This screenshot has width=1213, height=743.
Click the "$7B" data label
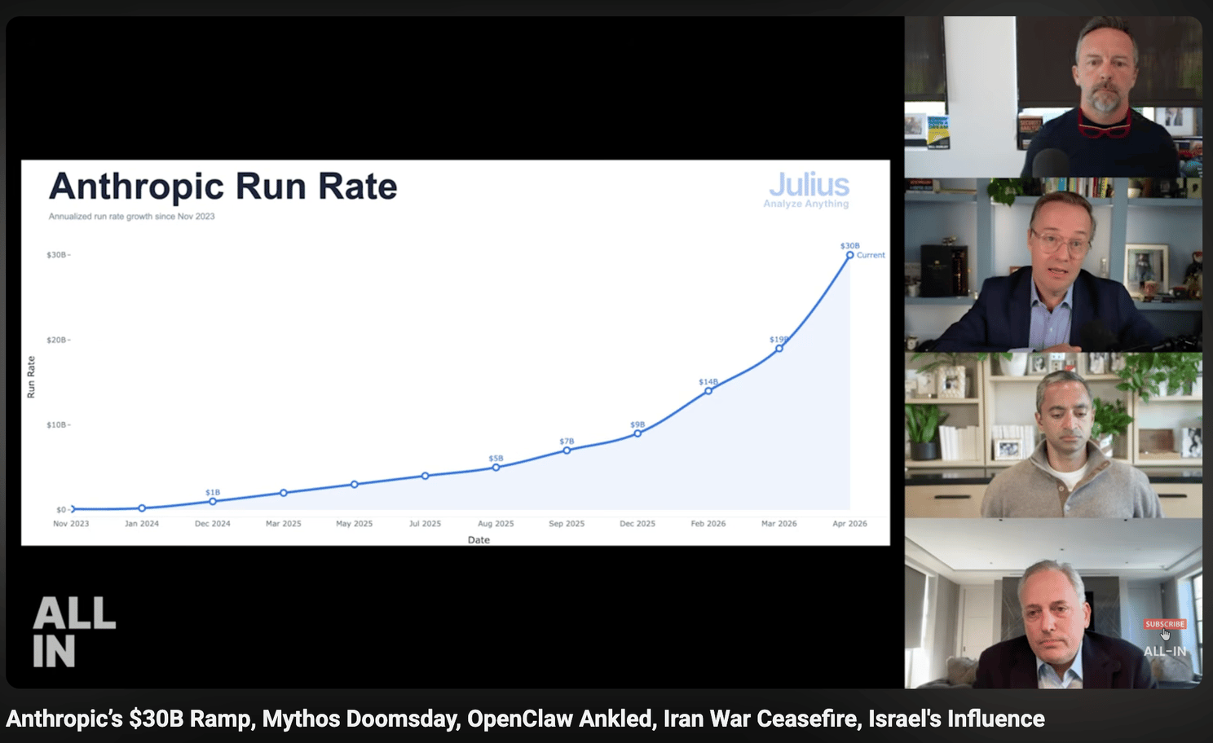[567, 441]
